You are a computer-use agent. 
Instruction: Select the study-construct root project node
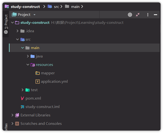coord(35,23)
